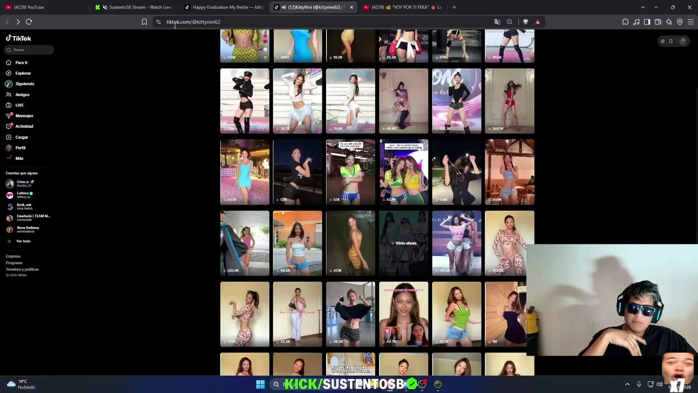Toggle the browser sidebar panel
Image resolution: width=698 pixels, height=393 pixels.
coord(647,22)
